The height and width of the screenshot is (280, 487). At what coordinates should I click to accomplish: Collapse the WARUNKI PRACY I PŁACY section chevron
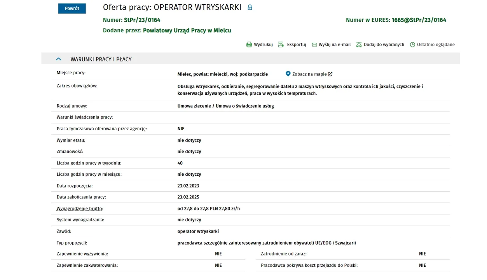pyautogui.click(x=58, y=59)
